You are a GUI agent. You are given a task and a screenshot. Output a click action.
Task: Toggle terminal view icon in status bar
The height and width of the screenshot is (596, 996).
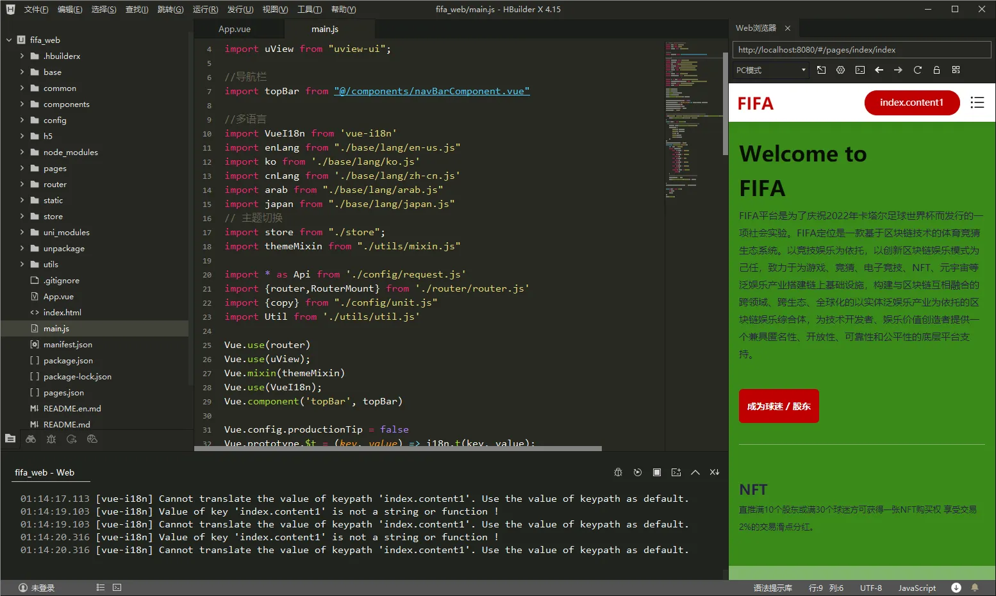tap(117, 587)
